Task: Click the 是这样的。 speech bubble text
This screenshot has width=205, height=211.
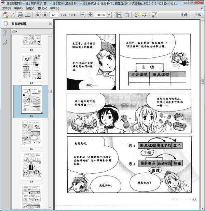Action: pos(106,186)
